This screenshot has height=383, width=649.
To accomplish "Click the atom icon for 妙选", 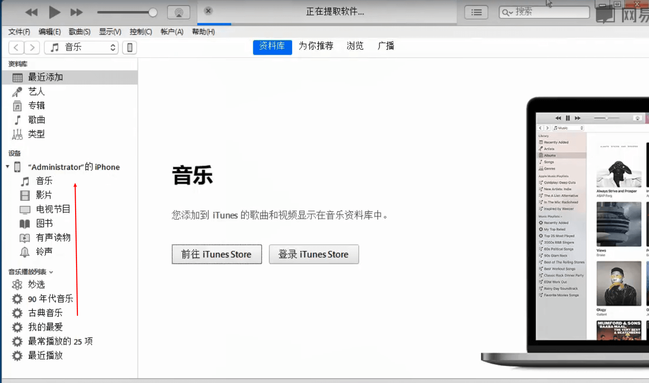I will coord(17,285).
